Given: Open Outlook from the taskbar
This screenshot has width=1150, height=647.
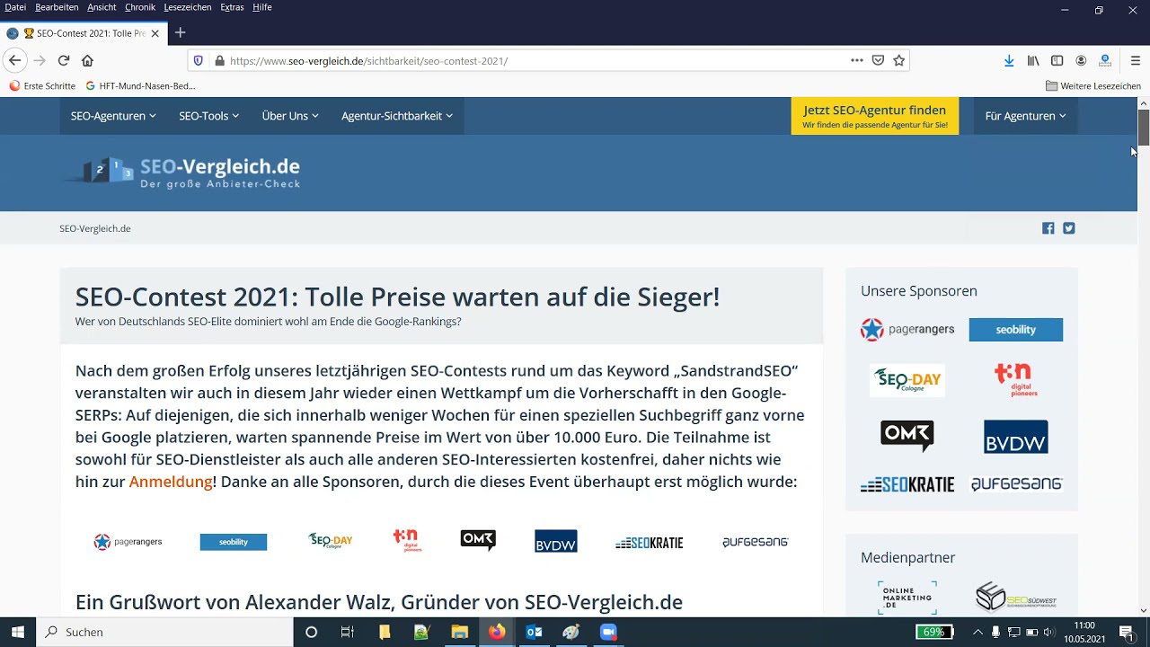Looking at the screenshot, I should [534, 632].
